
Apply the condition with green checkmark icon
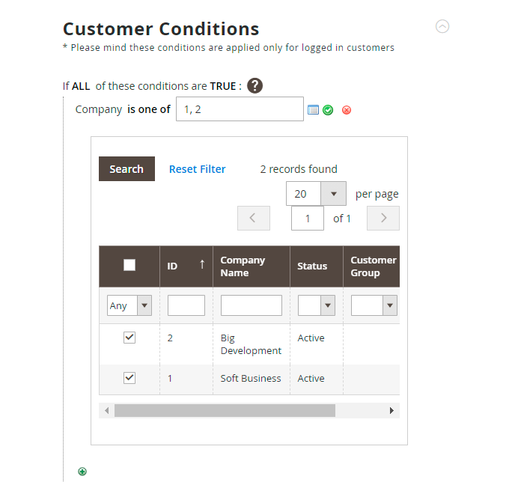[x=329, y=110]
